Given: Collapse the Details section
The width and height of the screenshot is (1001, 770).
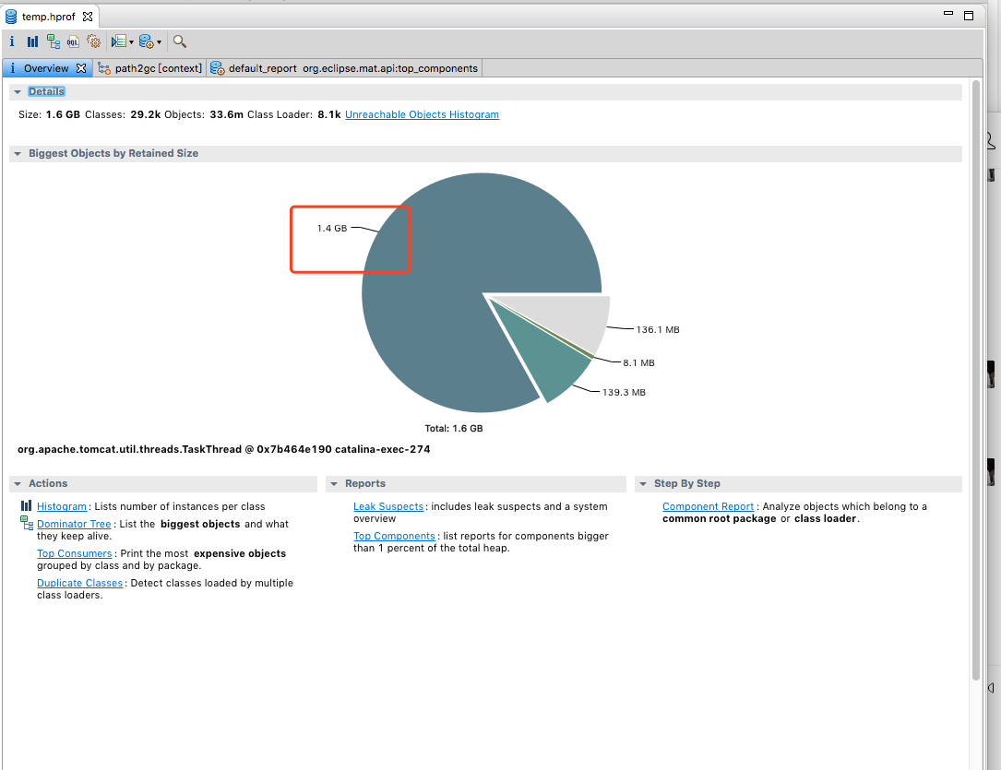Looking at the screenshot, I should coord(18,92).
